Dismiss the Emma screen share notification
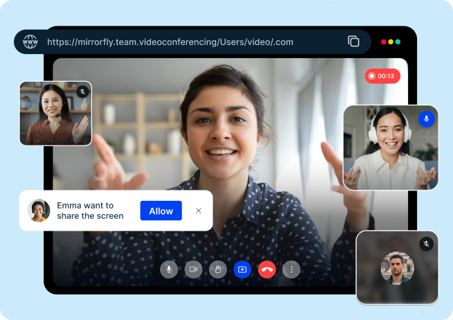The image size is (453, 320). click(199, 211)
